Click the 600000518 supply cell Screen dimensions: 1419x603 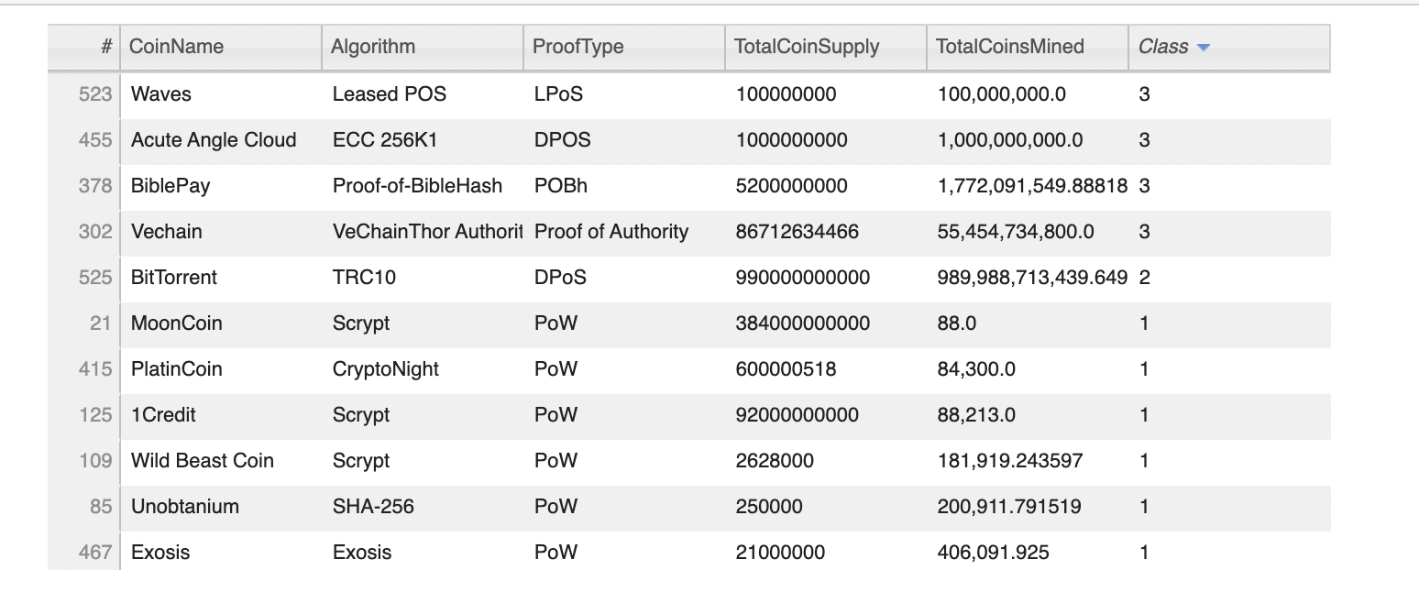click(826, 369)
